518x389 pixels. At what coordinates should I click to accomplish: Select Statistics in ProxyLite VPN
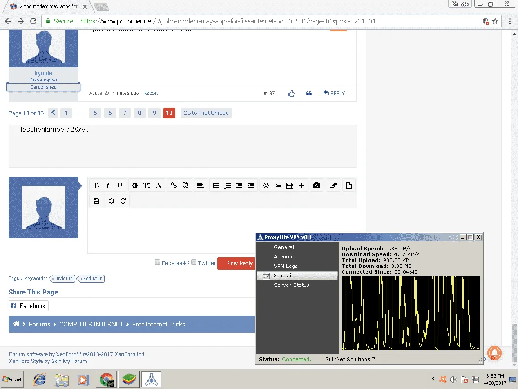coord(297,276)
